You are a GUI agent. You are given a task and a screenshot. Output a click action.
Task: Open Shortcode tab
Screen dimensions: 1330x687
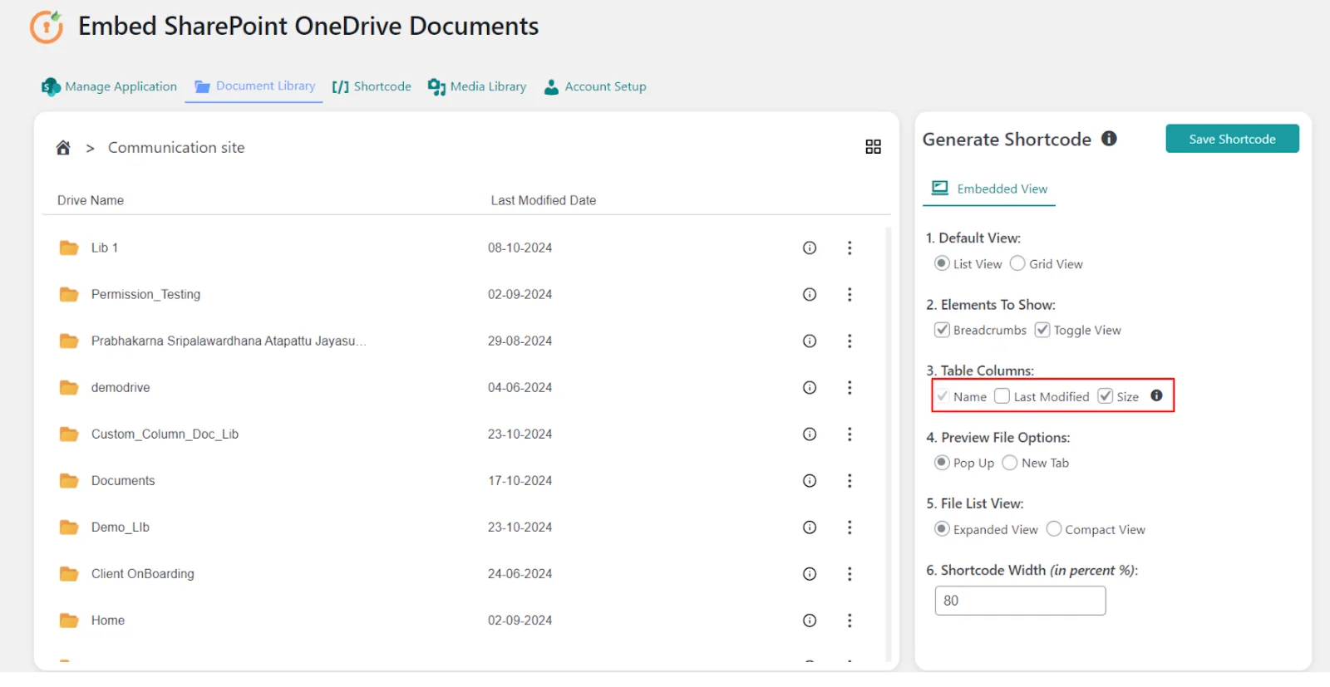[372, 86]
